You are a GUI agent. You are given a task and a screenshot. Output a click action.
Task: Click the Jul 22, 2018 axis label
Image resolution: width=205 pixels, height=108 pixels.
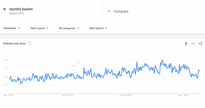pyautogui.click(x=67, y=95)
